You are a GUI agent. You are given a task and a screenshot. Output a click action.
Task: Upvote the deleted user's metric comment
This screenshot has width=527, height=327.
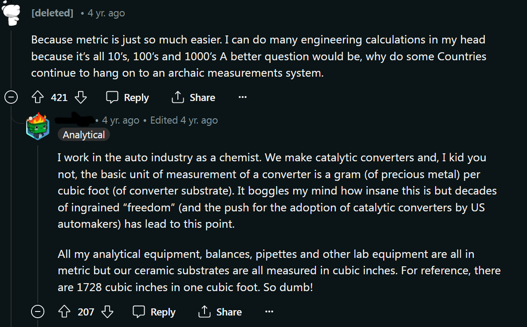click(38, 97)
